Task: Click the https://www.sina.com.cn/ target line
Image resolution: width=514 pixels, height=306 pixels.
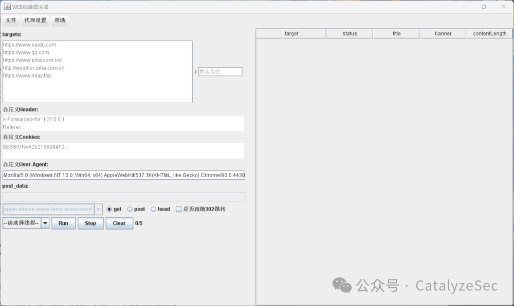Action: tap(32, 60)
